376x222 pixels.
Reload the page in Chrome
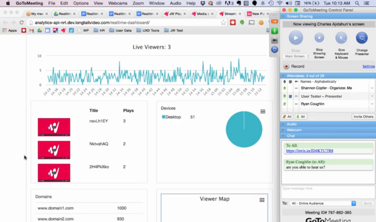click(x=21, y=23)
